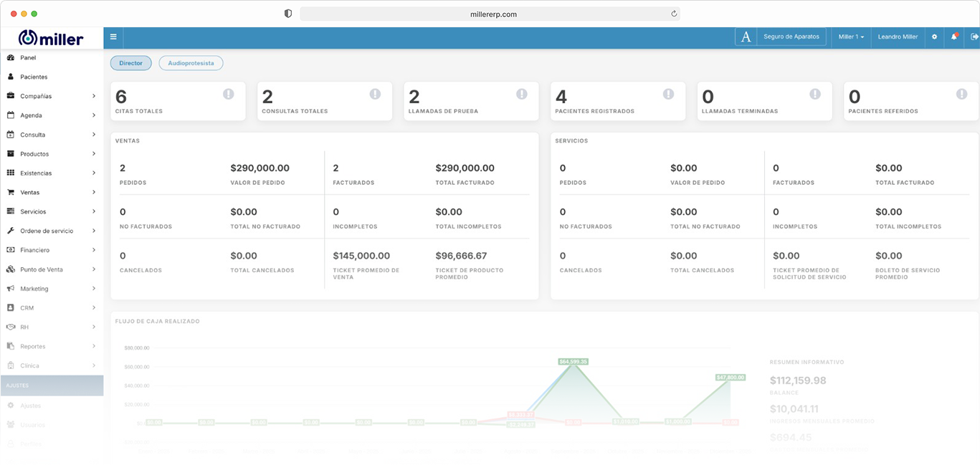Click the $290,000.00 Valor de Pedido value

click(260, 168)
